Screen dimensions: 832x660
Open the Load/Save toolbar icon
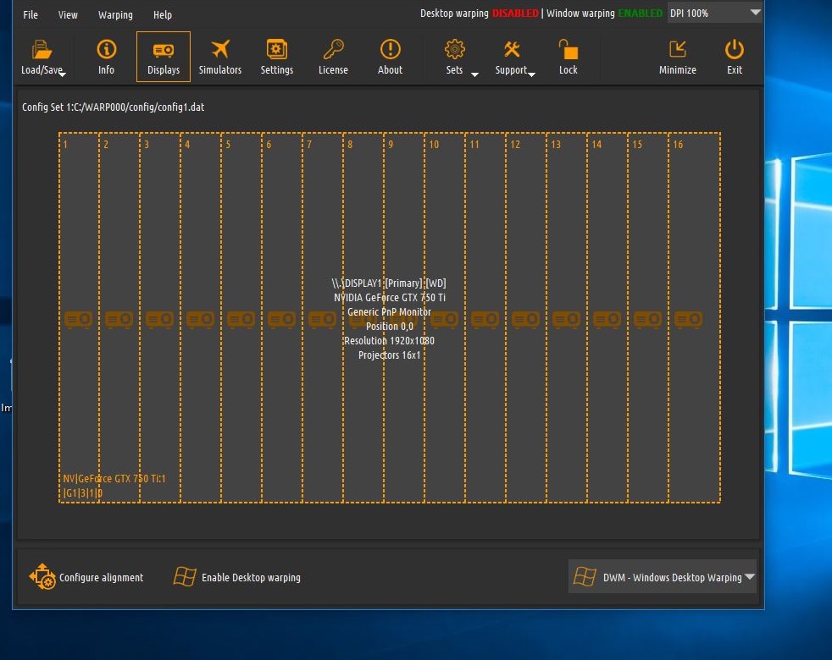[x=42, y=50]
